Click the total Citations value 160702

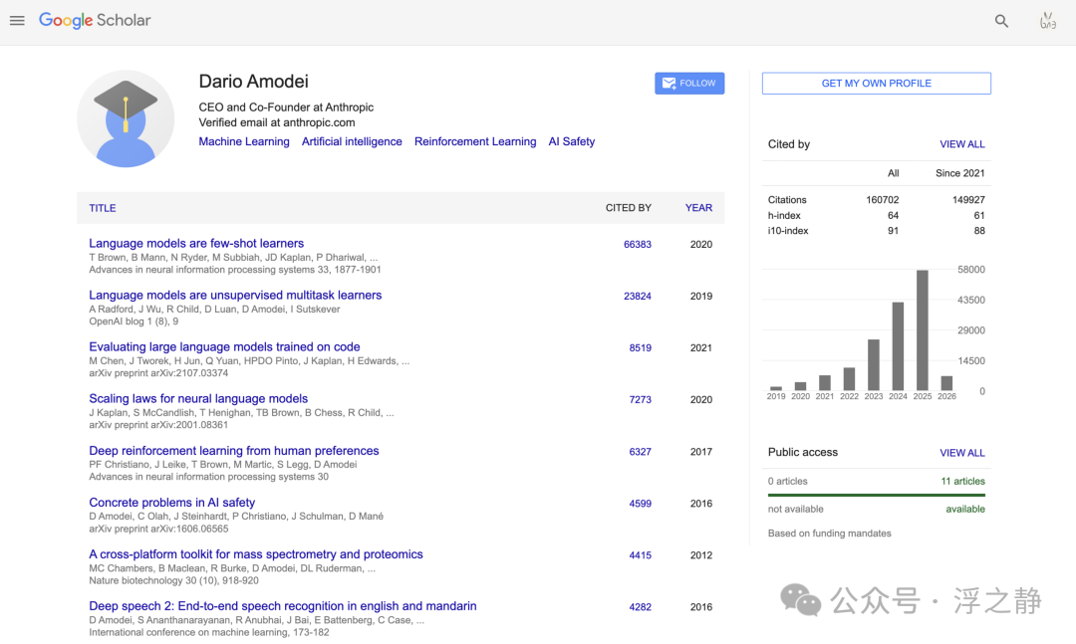pyautogui.click(x=882, y=200)
